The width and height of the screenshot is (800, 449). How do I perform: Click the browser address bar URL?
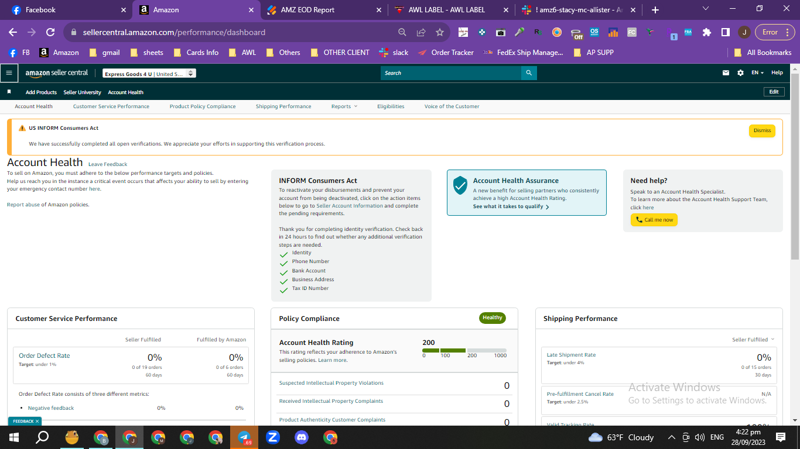pyautogui.click(x=174, y=32)
